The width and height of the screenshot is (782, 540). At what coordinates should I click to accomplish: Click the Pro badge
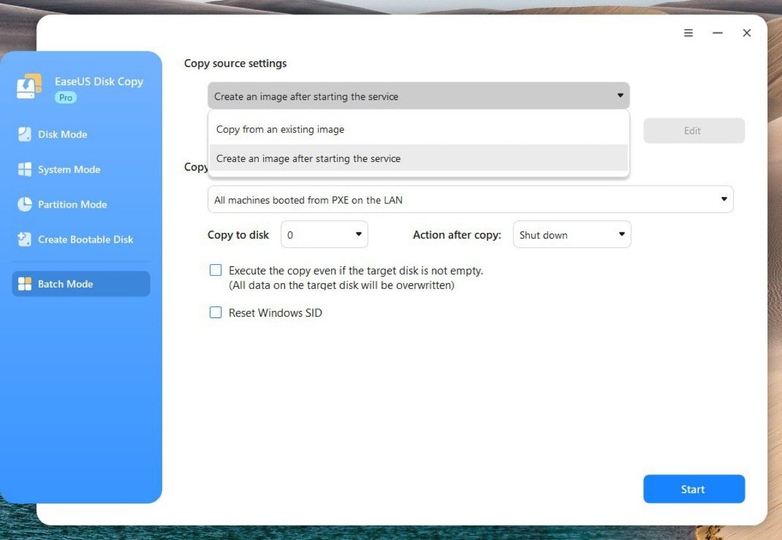pos(66,98)
